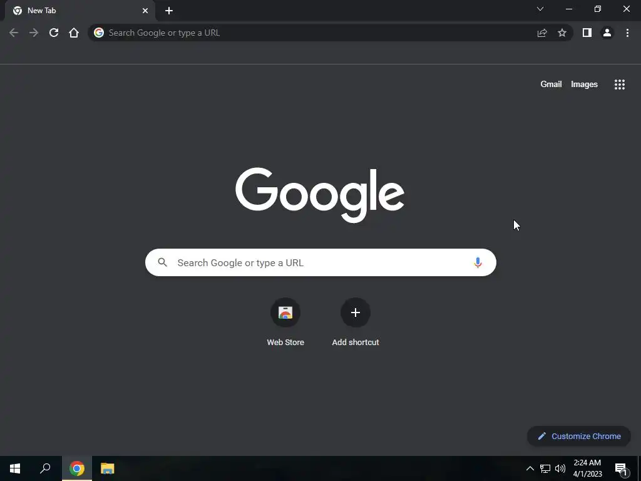The height and width of the screenshot is (481, 641).
Task: Open the Google apps grid
Action: click(x=620, y=85)
